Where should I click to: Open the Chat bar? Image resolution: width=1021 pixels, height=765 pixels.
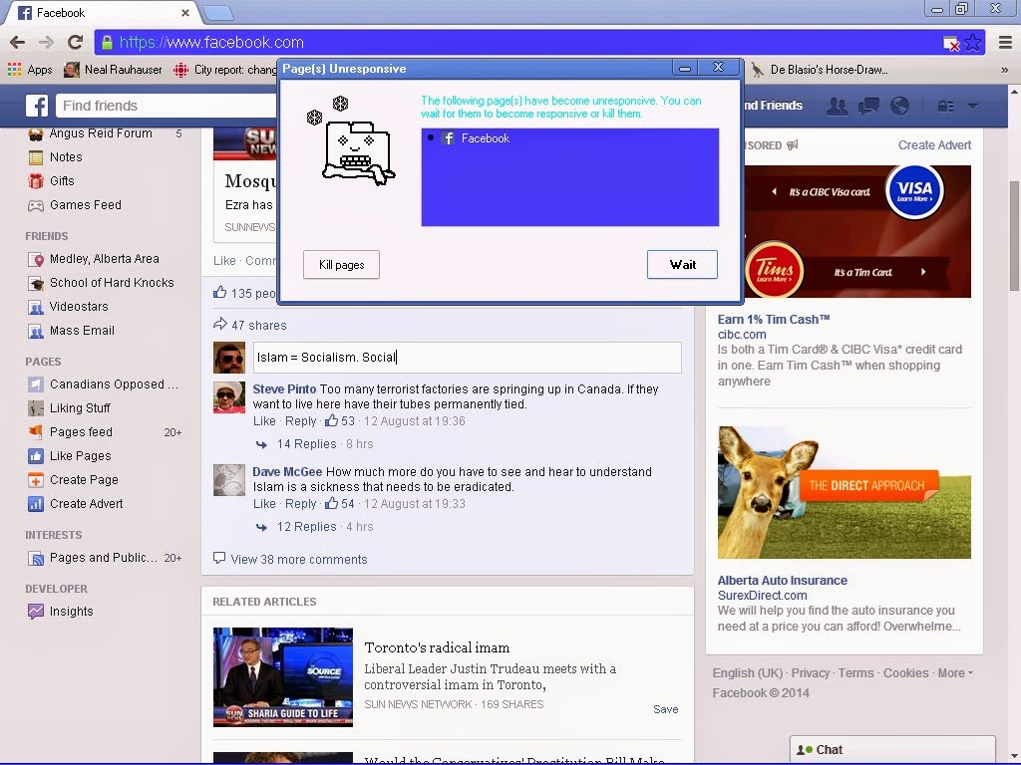click(x=892, y=749)
